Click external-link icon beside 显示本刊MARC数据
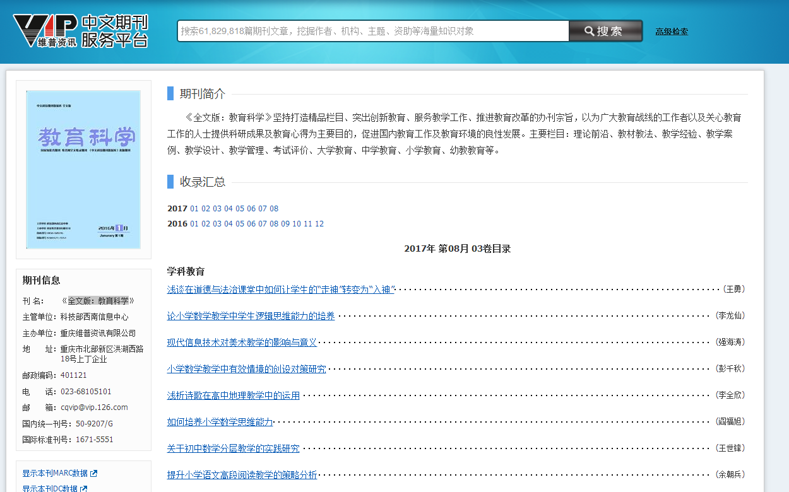The width and height of the screenshot is (789, 492). (x=94, y=474)
